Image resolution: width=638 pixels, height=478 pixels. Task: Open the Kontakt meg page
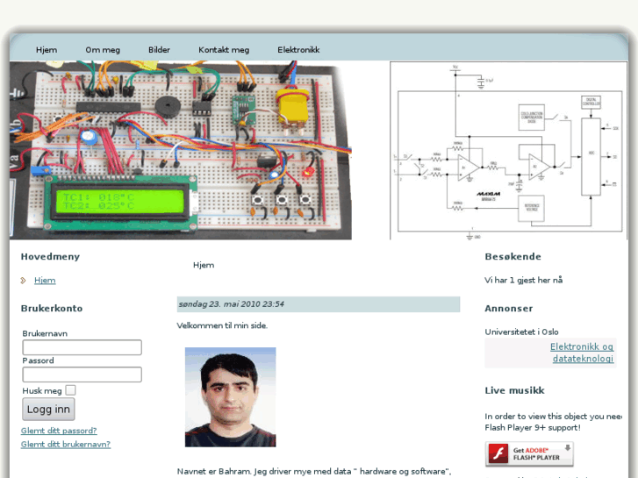[x=224, y=50]
